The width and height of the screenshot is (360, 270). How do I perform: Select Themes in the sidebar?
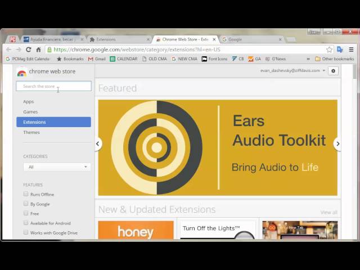point(31,133)
